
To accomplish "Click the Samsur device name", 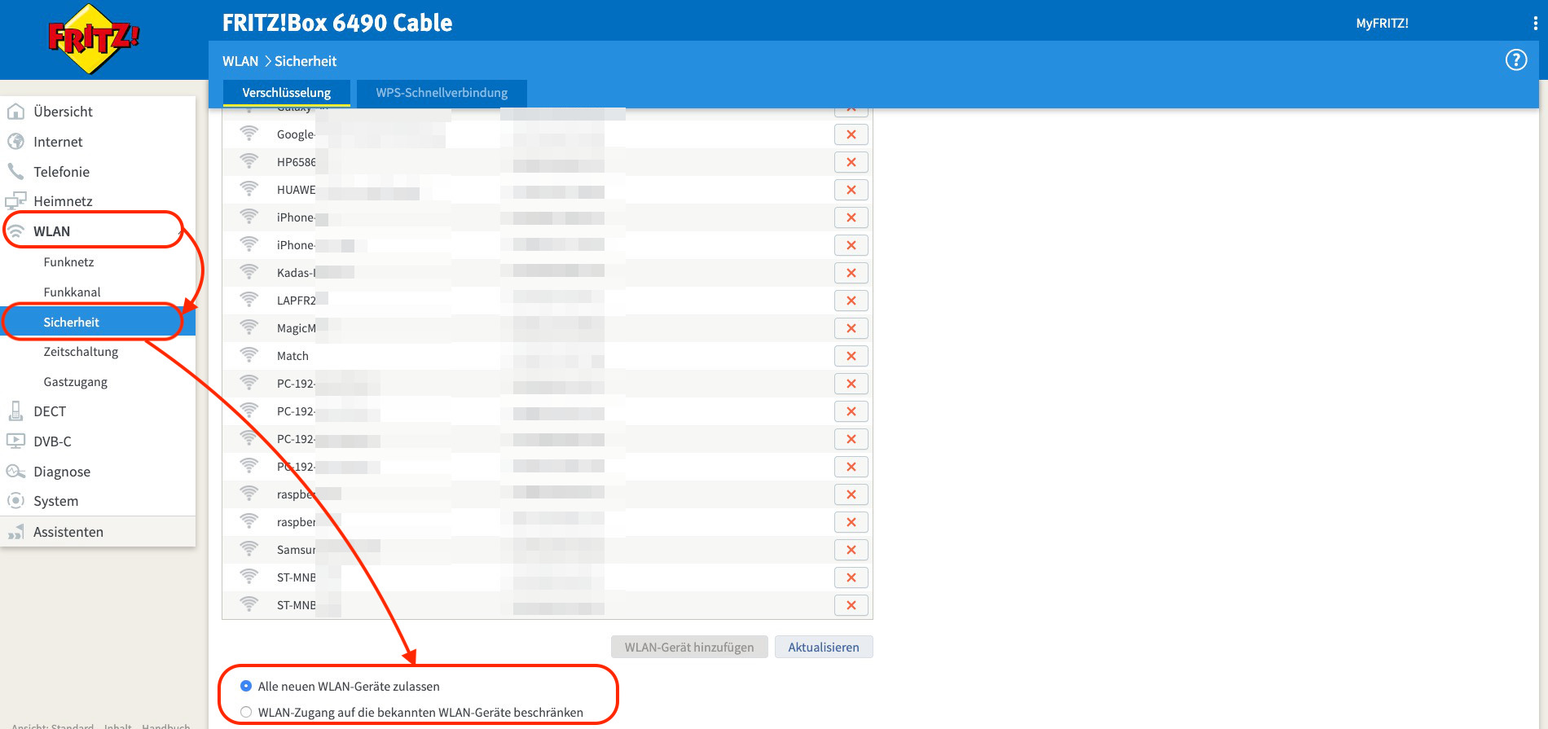I will click(x=296, y=550).
